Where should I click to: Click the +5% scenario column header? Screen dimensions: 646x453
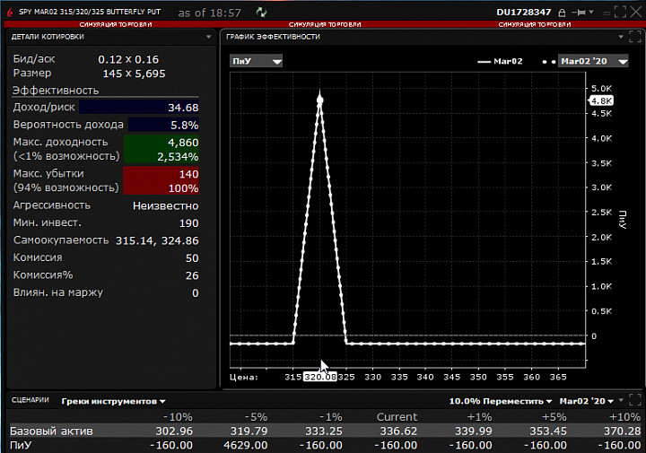coord(554,417)
